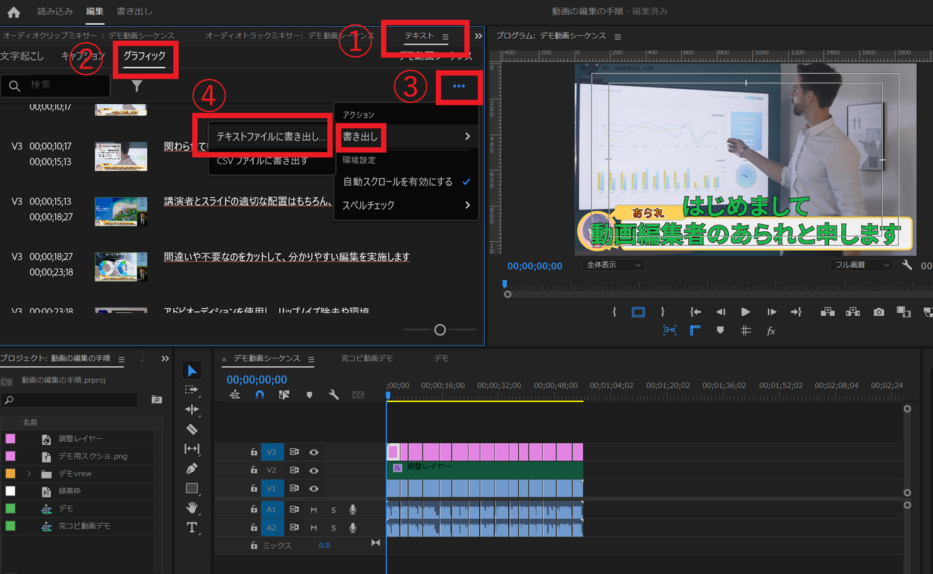Pick the Type (T) tool

click(192, 527)
